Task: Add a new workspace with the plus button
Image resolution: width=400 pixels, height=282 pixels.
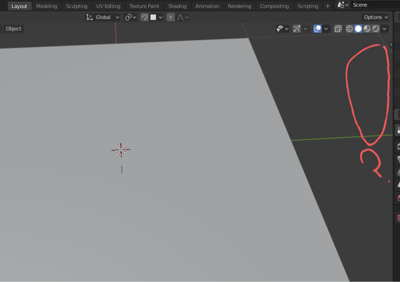Action: point(327,5)
